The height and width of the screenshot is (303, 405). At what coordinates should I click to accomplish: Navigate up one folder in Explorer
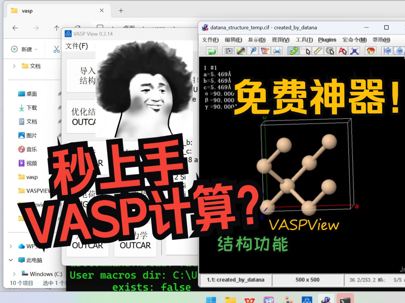(56, 28)
